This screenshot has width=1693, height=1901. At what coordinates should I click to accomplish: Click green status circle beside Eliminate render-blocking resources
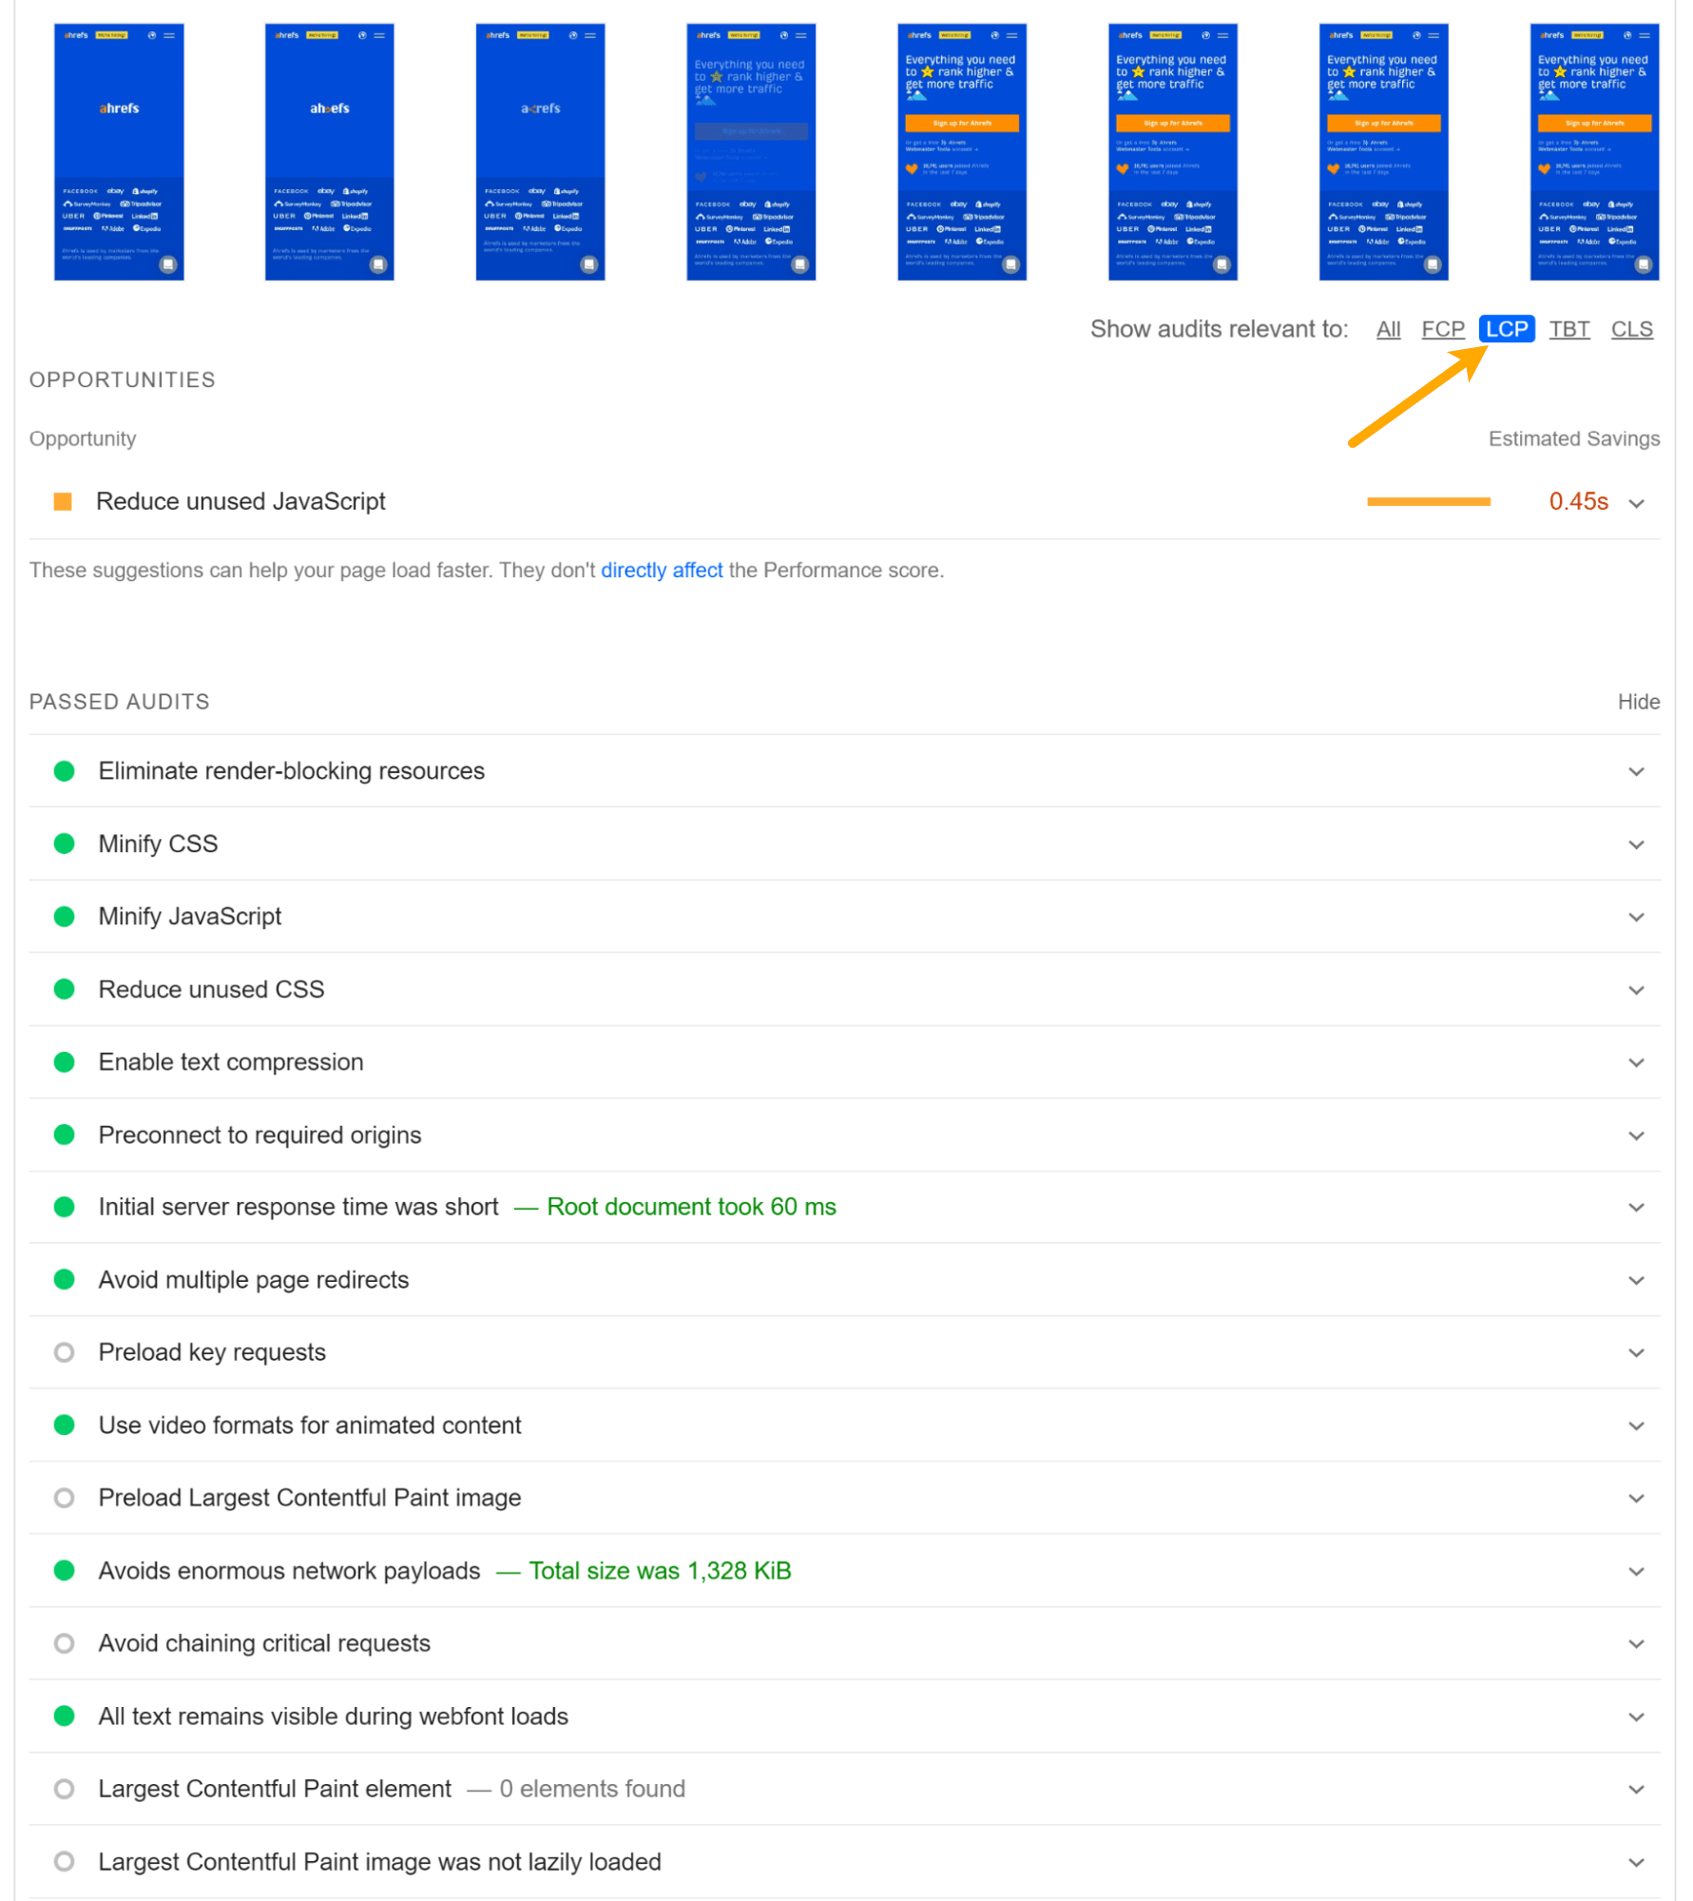65,771
